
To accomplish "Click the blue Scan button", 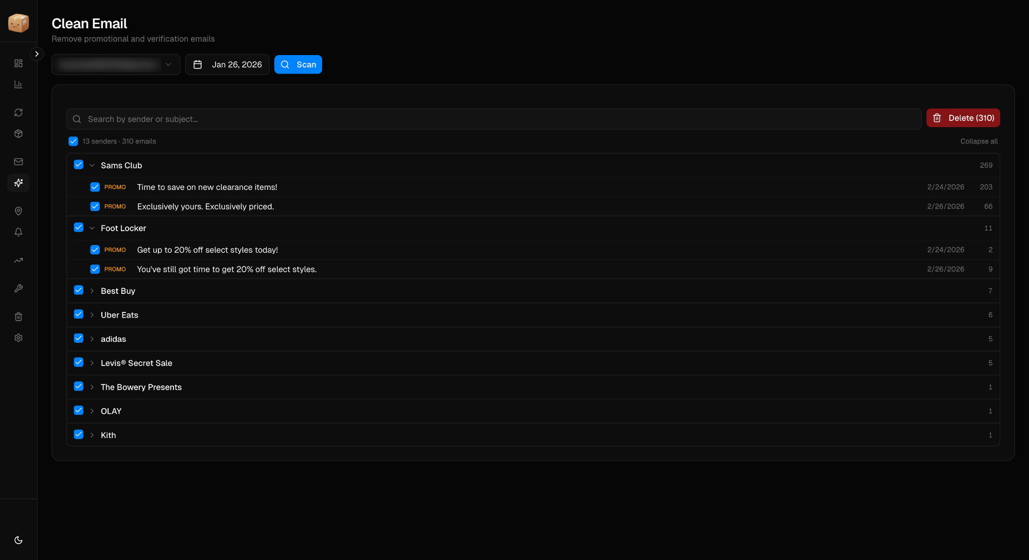I will [x=298, y=64].
